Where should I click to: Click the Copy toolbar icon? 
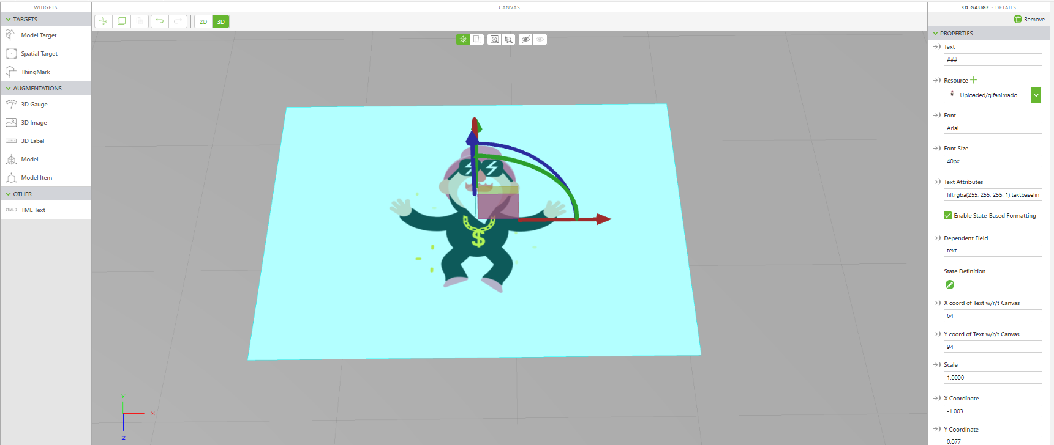(x=121, y=21)
